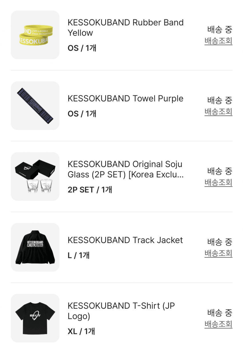243x353 pixels.
Task: Click the L / 1개 option text
Action: point(79,255)
